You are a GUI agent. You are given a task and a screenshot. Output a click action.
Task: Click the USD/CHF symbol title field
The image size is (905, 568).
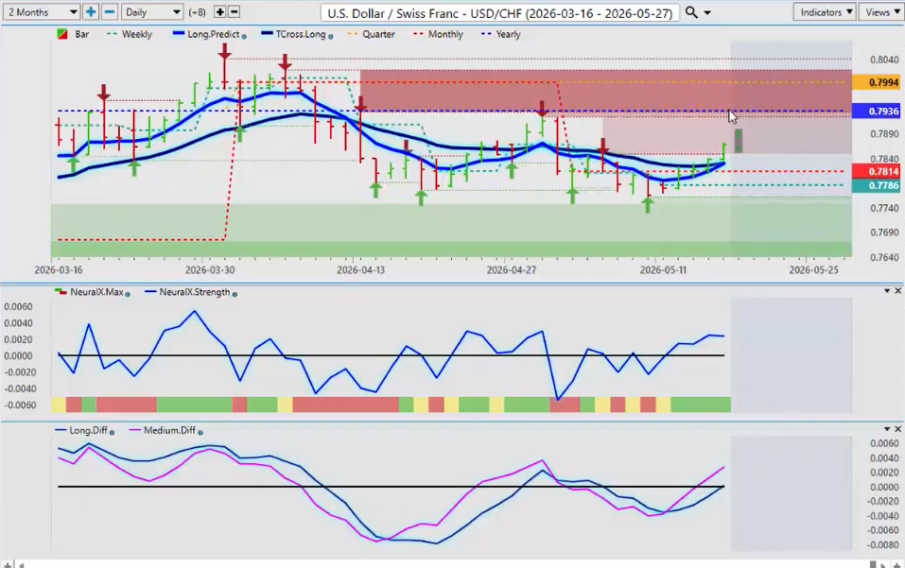coord(500,12)
